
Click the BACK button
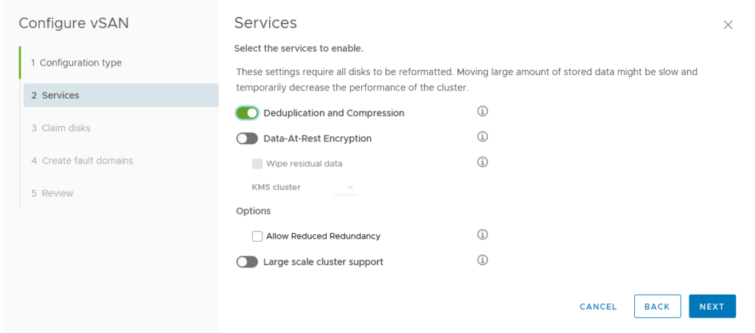657,306
